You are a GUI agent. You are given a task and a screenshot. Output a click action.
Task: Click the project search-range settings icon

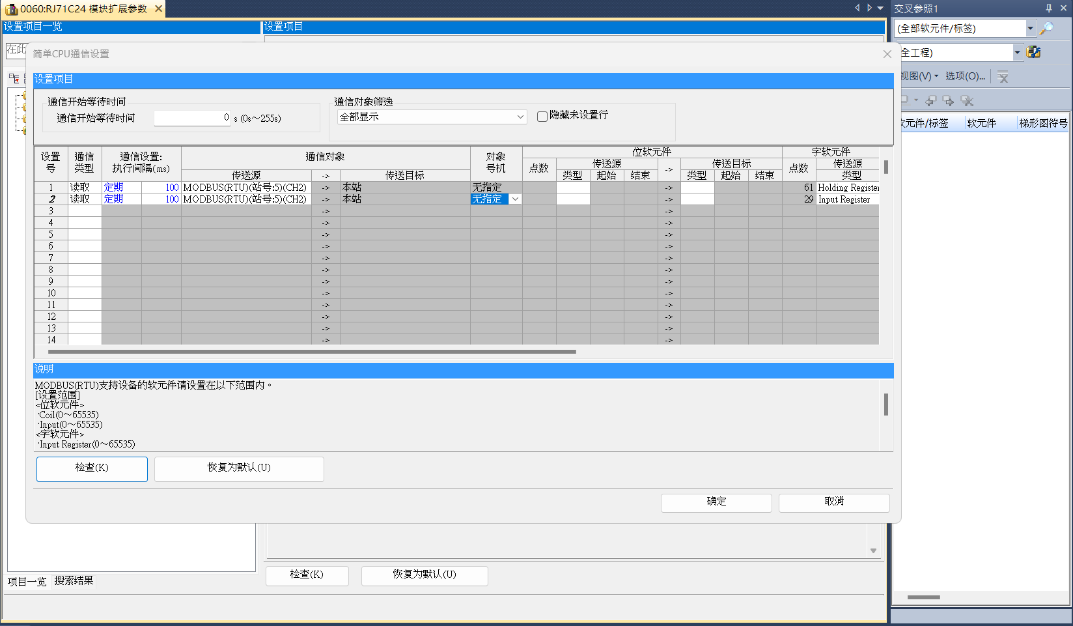(1033, 52)
